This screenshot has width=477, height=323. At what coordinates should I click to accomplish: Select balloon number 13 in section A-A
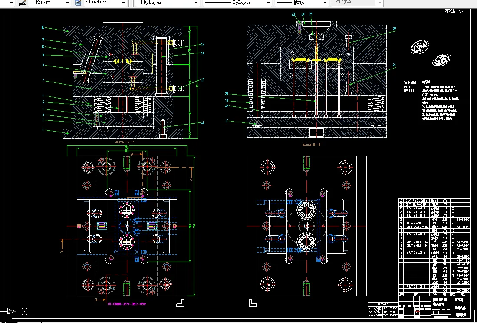(203, 45)
